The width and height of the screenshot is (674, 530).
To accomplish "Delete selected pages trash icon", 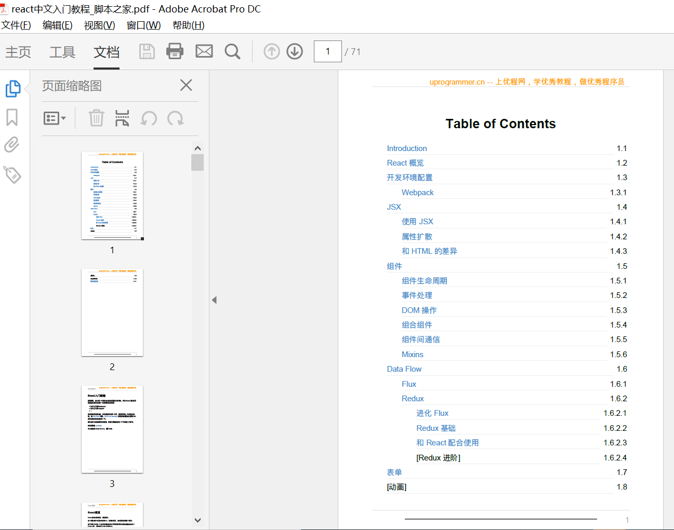I will (96, 118).
